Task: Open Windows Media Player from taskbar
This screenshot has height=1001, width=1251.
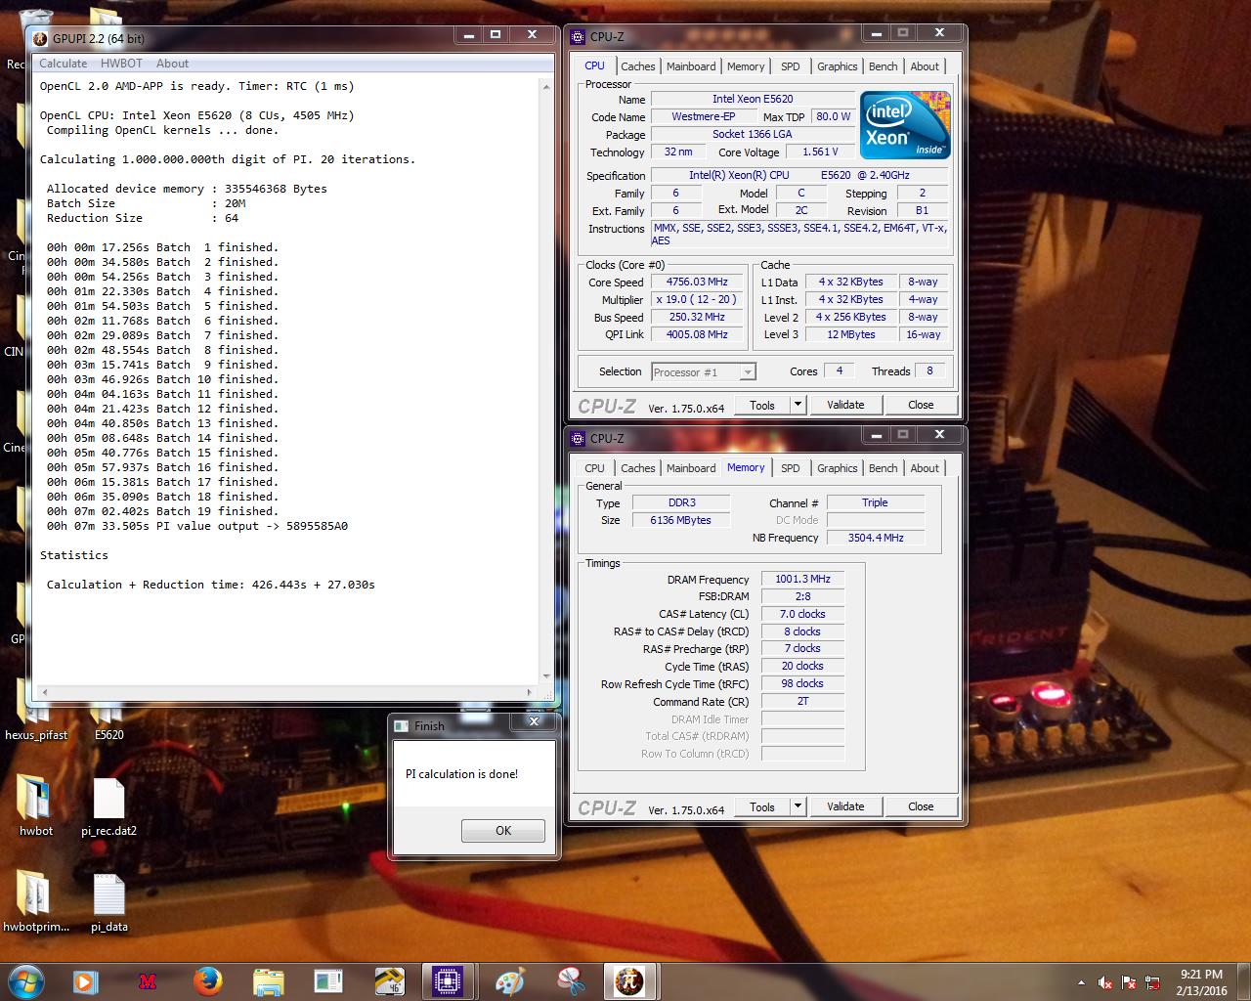Action: tap(85, 980)
